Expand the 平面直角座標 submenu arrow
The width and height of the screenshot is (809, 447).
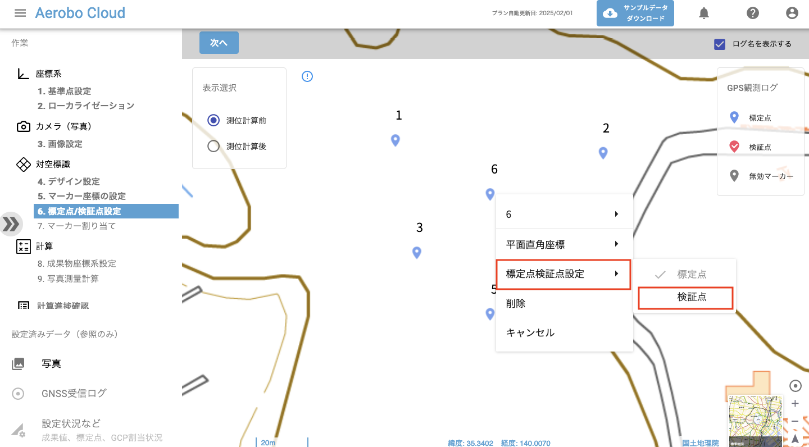click(x=617, y=244)
